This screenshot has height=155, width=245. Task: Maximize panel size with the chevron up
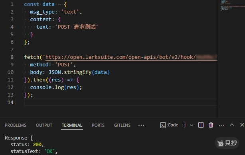click(x=232, y=125)
